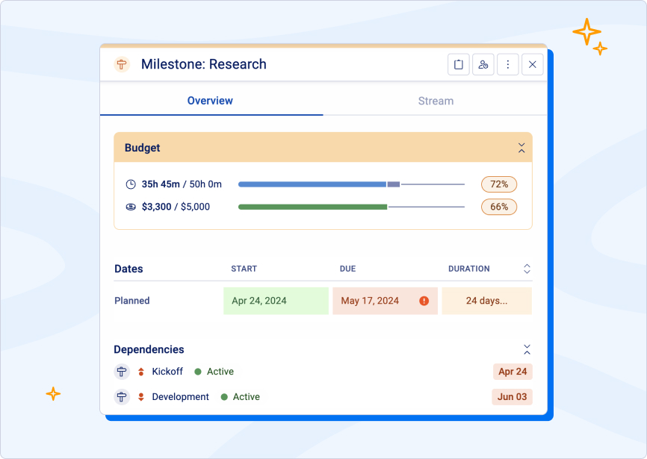The image size is (647, 459).
Task: Open the Duration sort control
Action: pos(526,269)
